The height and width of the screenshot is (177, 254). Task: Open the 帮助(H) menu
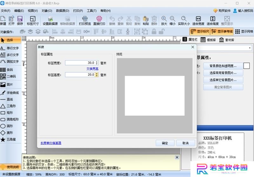[105, 11]
